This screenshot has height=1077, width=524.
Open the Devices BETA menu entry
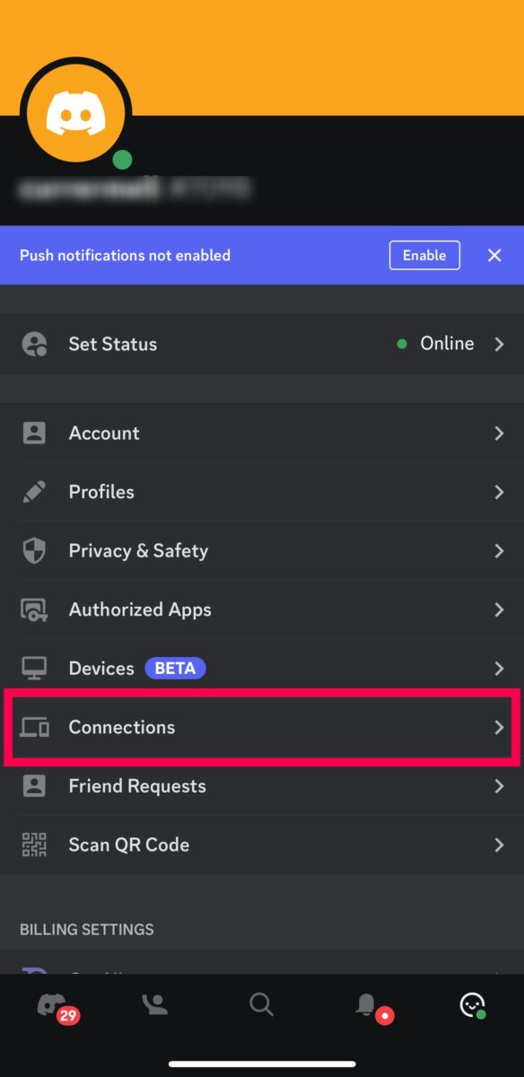(x=262, y=669)
